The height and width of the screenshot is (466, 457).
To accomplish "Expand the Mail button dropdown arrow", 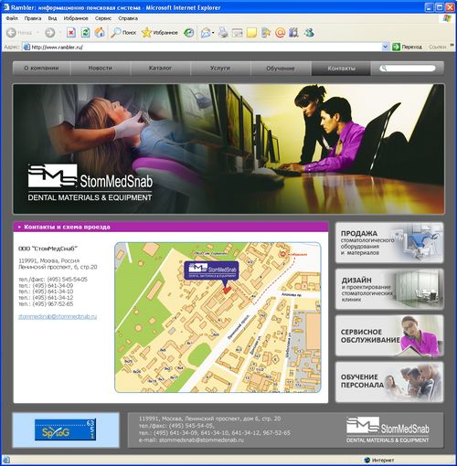I will click(x=213, y=32).
